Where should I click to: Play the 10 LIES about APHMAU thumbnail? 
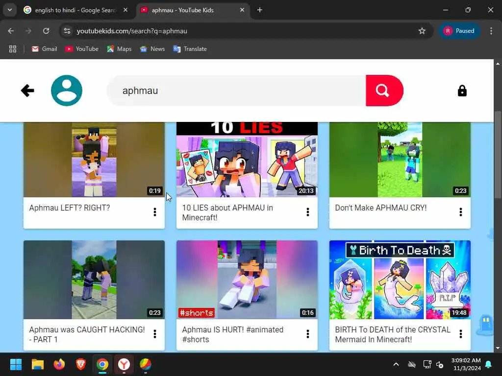(x=247, y=160)
